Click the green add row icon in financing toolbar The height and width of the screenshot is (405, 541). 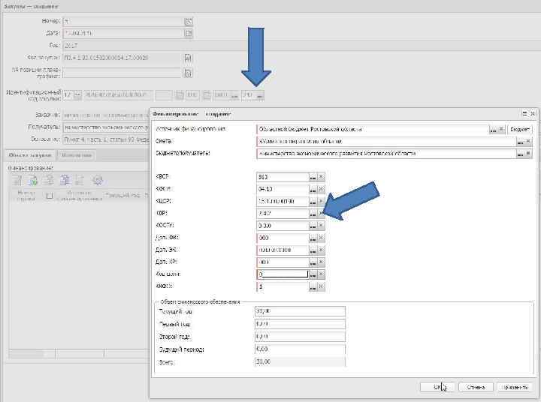pos(34,180)
